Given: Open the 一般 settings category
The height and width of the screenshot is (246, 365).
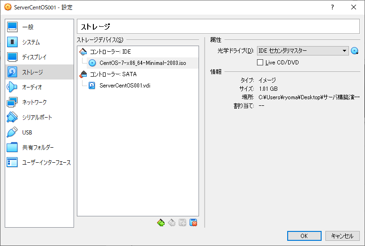Looking at the screenshot, I should (39, 27).
